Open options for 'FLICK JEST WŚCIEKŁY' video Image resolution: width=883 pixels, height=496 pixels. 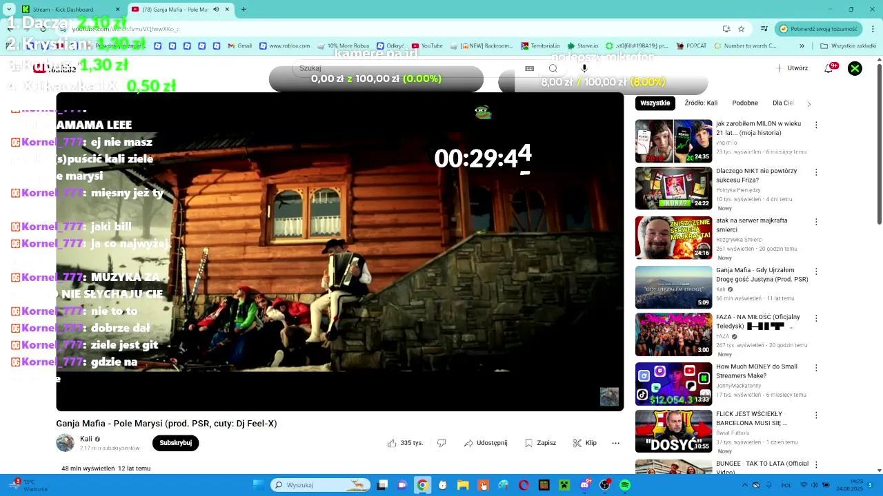click(816, 415)
